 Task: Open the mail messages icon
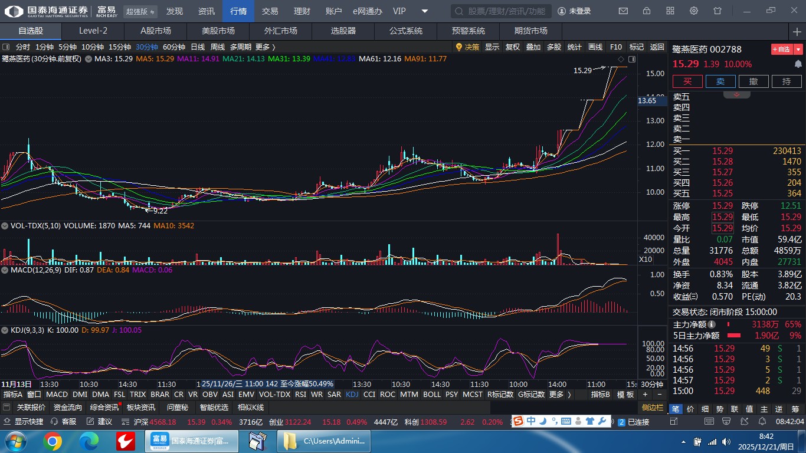(x=623, y=11)
